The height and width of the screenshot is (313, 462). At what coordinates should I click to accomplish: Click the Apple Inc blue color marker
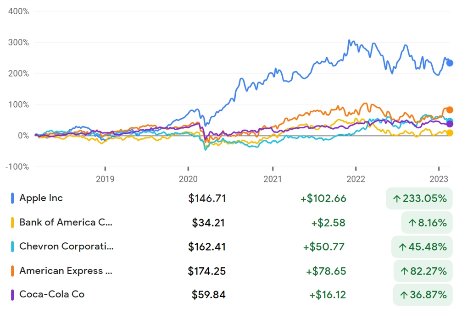pyautogui.click(x=12, y=198)
